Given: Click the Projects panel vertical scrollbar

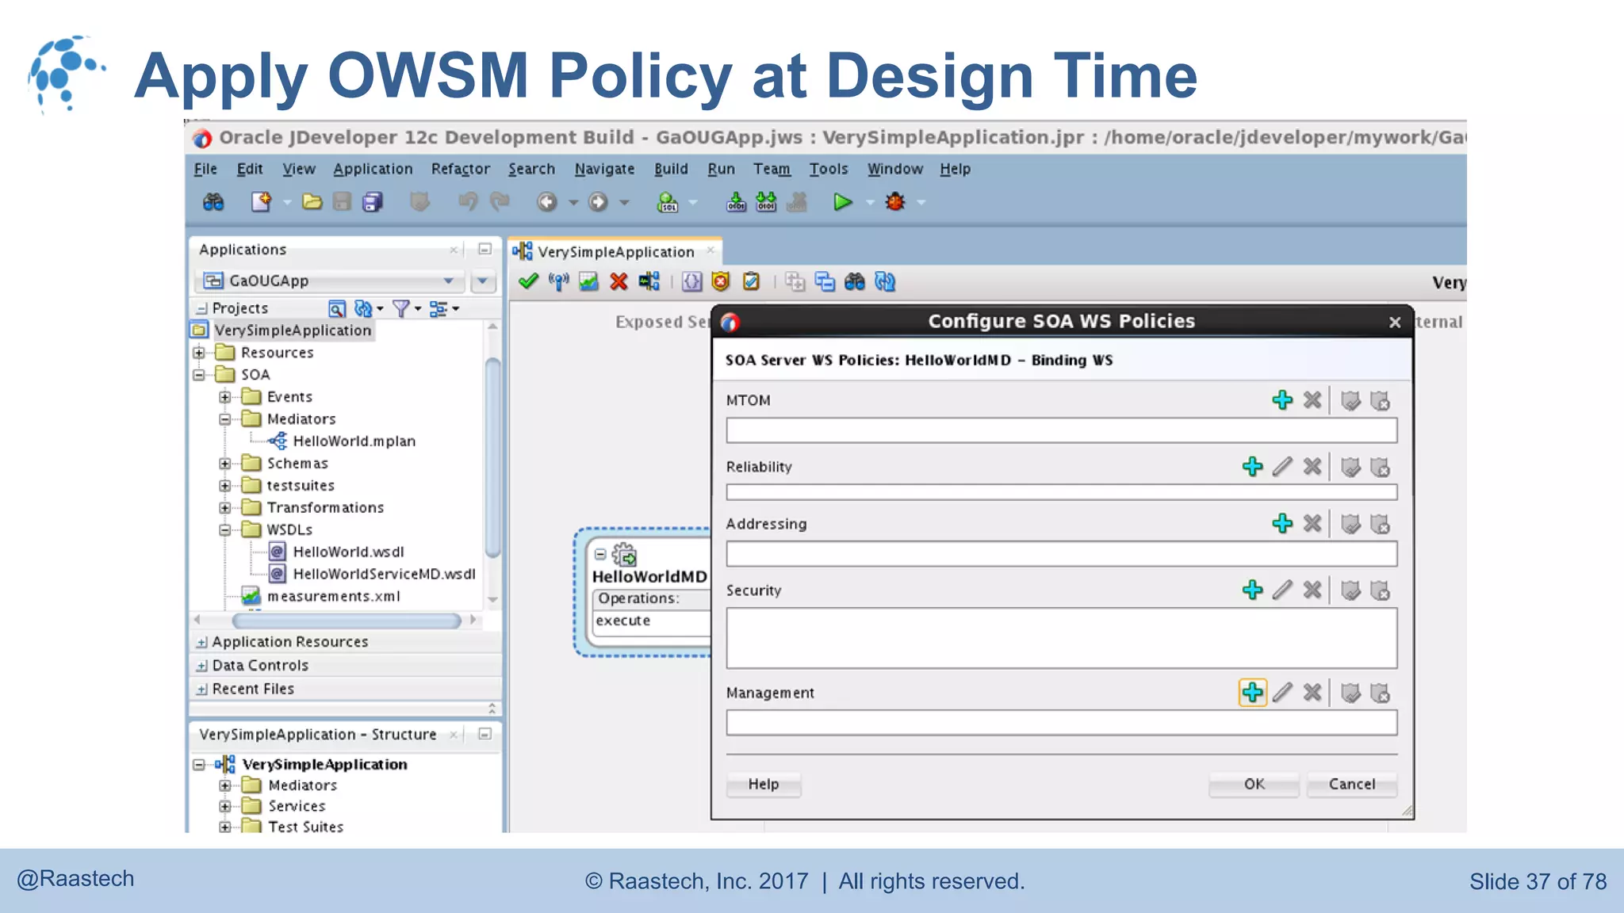Looking at the screenshot, I should pyautogui.click(x=492, y=458).
